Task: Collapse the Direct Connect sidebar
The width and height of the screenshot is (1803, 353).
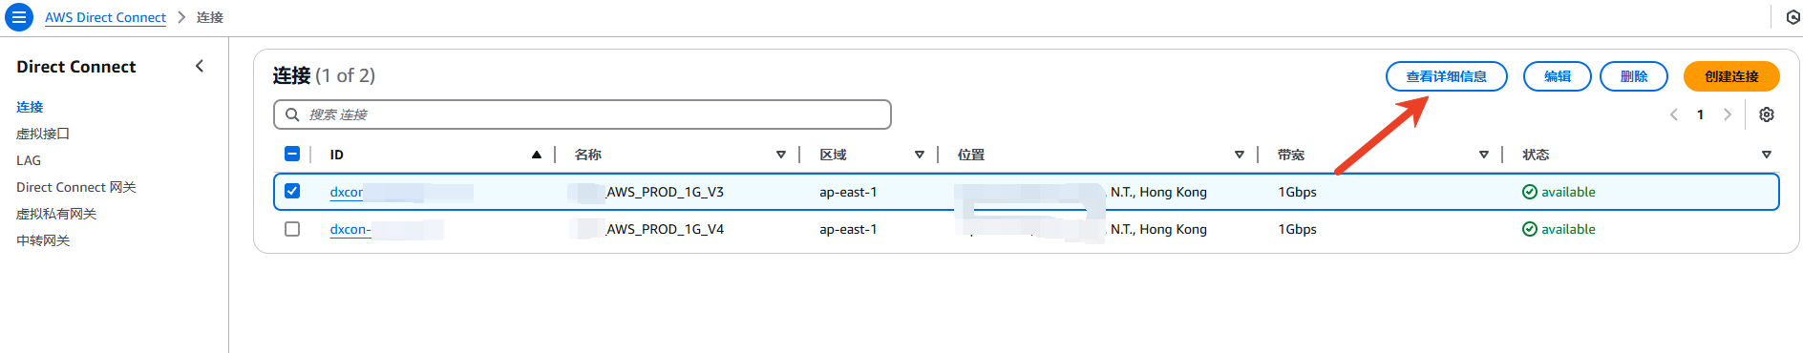Action: 200,66
